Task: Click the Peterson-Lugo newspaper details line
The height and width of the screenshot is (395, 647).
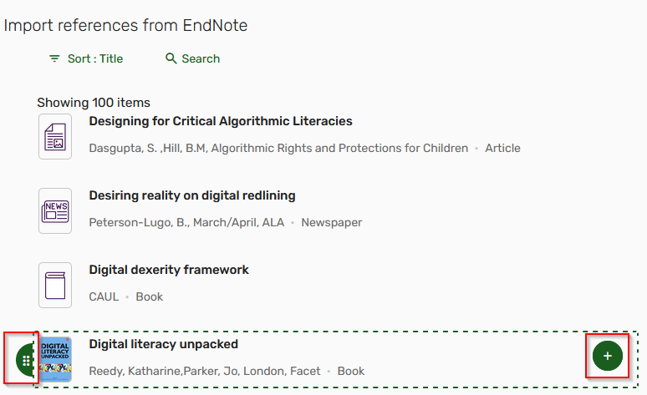Action: pos(226,222)
